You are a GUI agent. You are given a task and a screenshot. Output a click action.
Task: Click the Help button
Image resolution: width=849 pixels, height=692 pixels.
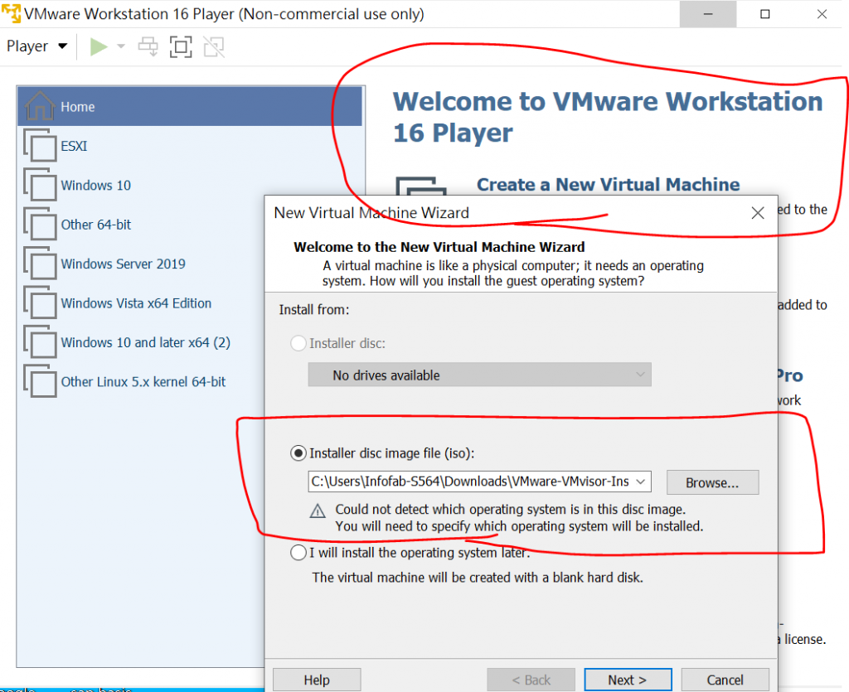(317, 680)
